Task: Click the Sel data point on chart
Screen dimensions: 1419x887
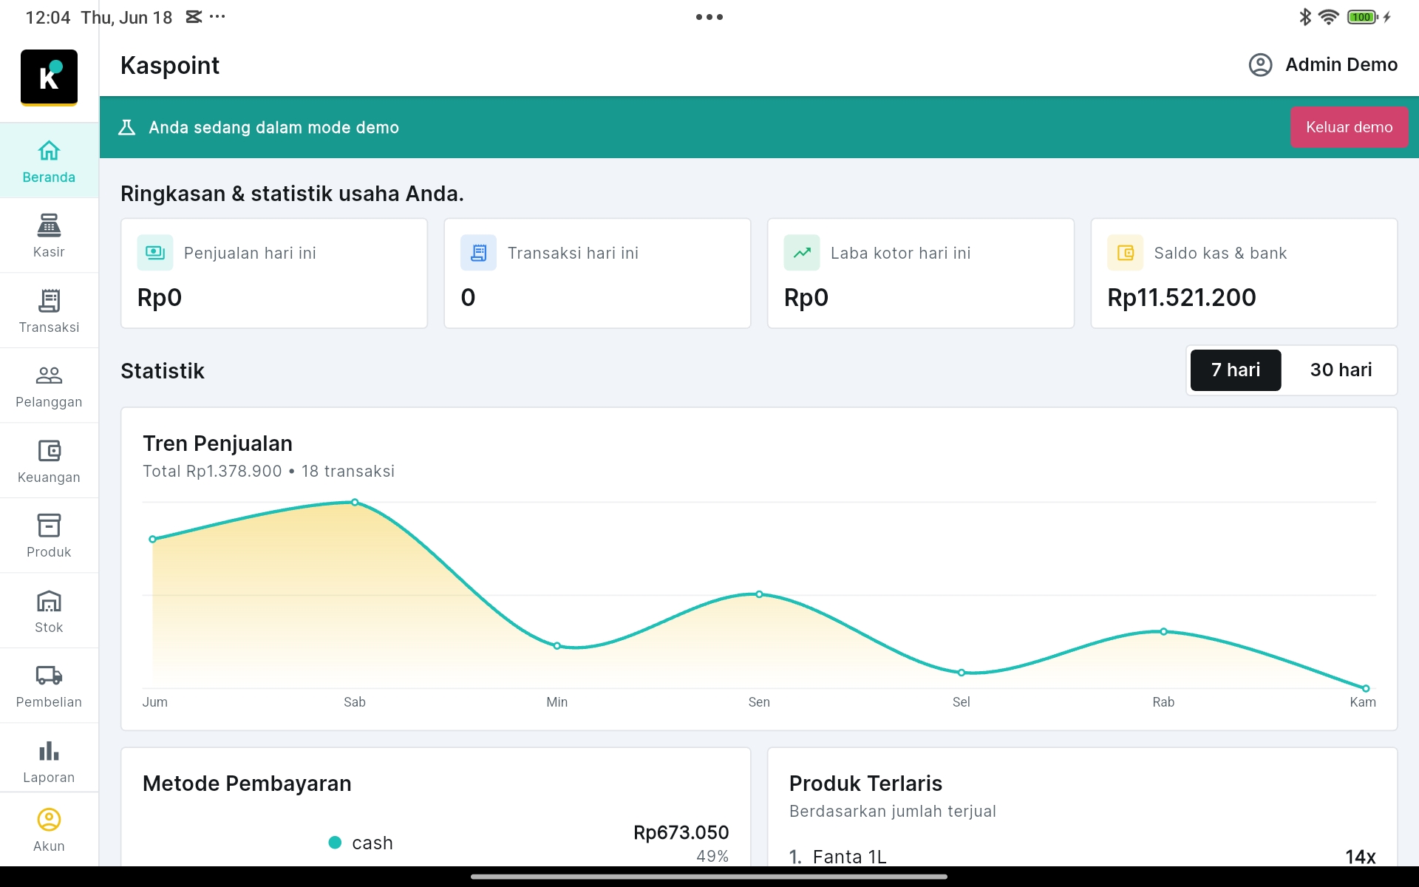Action: 962,673
